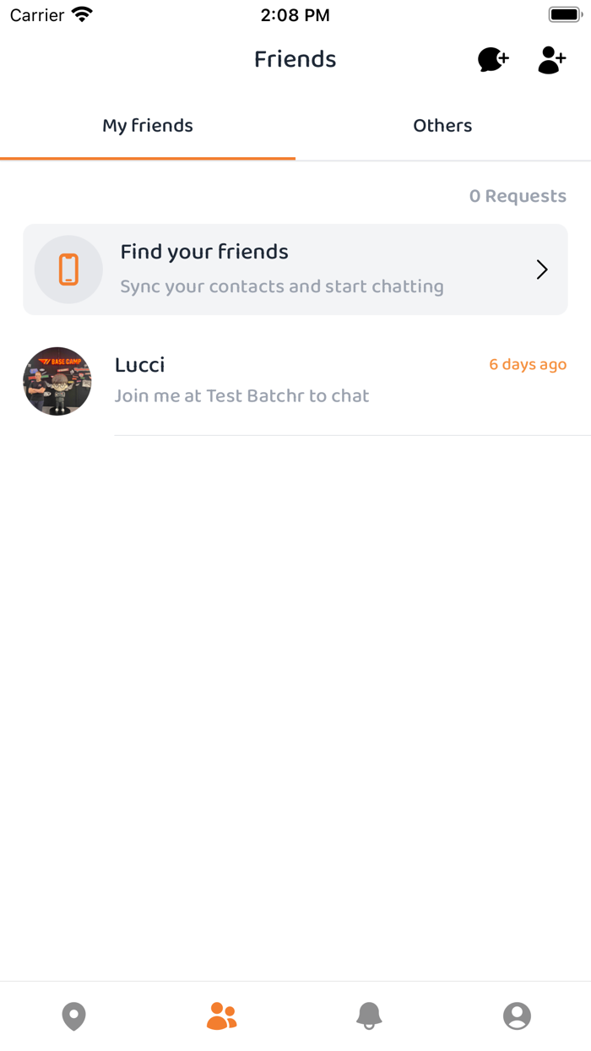
Task: Open the Friends section in bottom navigation
Action: [221, 1016]
